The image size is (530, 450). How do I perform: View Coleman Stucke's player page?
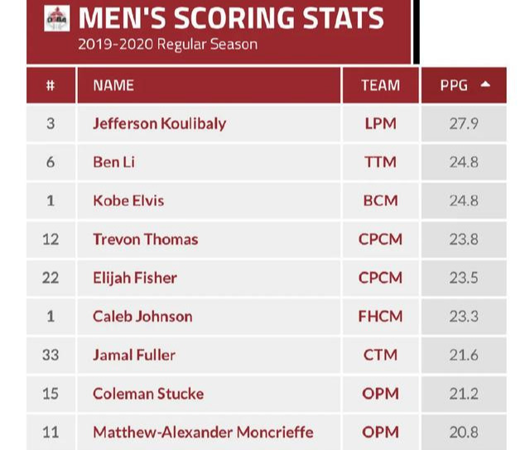pyautogui.click(x=148, y=394)
